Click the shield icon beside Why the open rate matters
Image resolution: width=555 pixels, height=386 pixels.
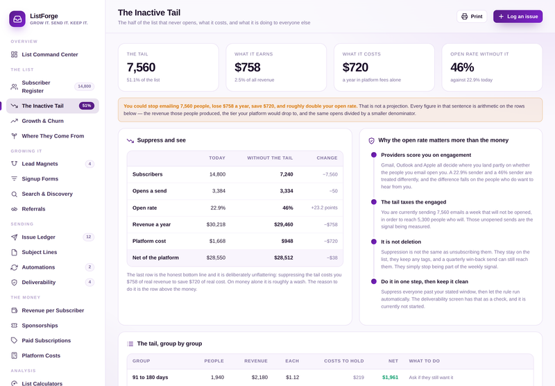point(371,141)
